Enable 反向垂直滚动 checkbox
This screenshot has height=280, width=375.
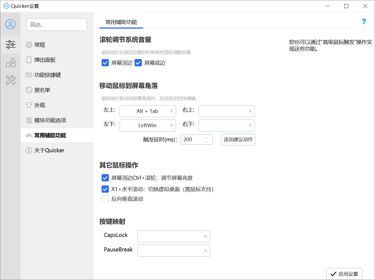coord(105,199)
